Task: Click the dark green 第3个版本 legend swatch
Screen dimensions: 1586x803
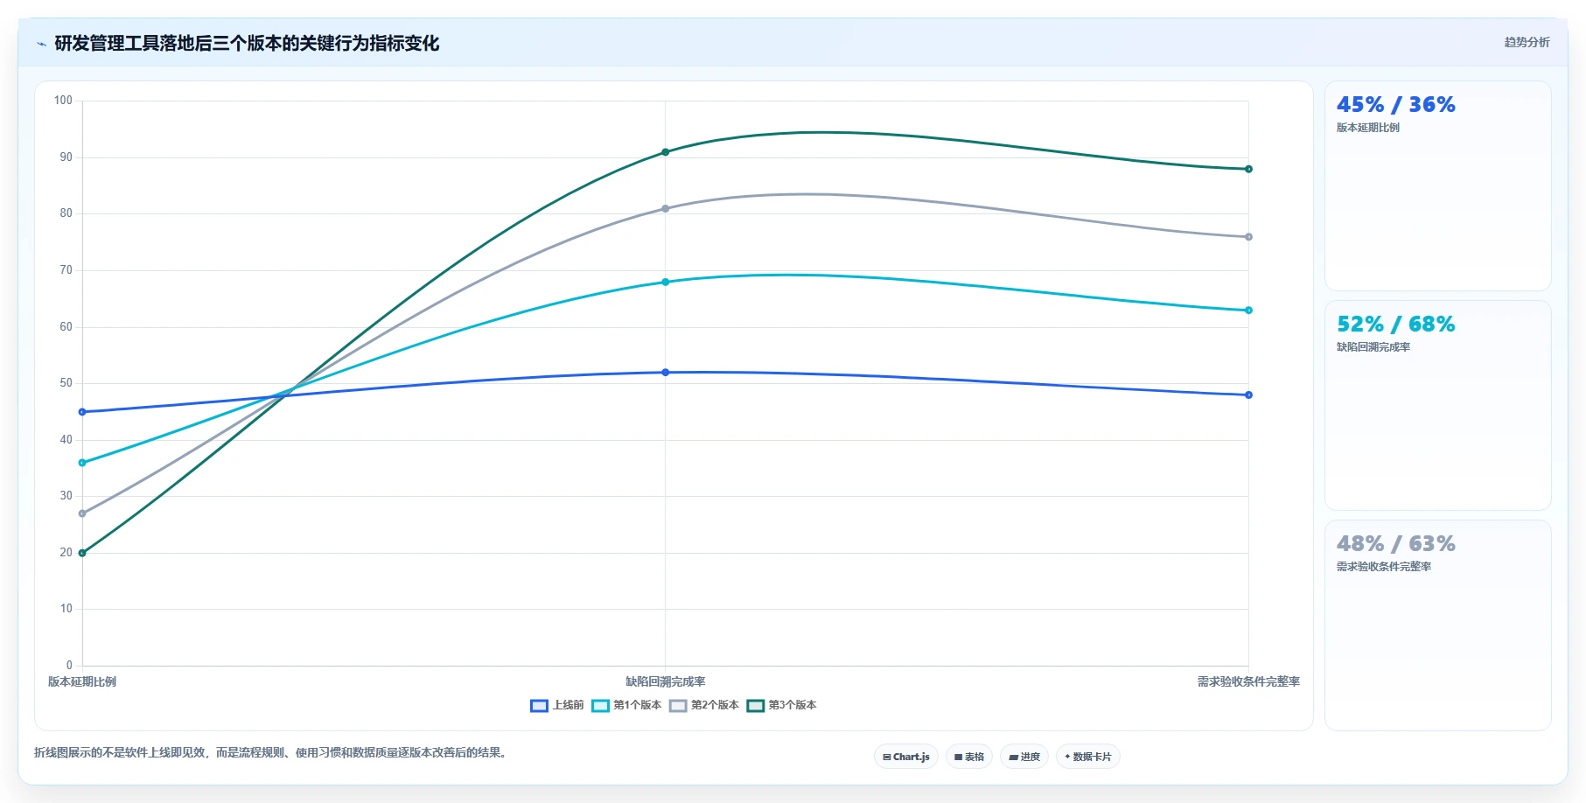Action: (756, 705)
